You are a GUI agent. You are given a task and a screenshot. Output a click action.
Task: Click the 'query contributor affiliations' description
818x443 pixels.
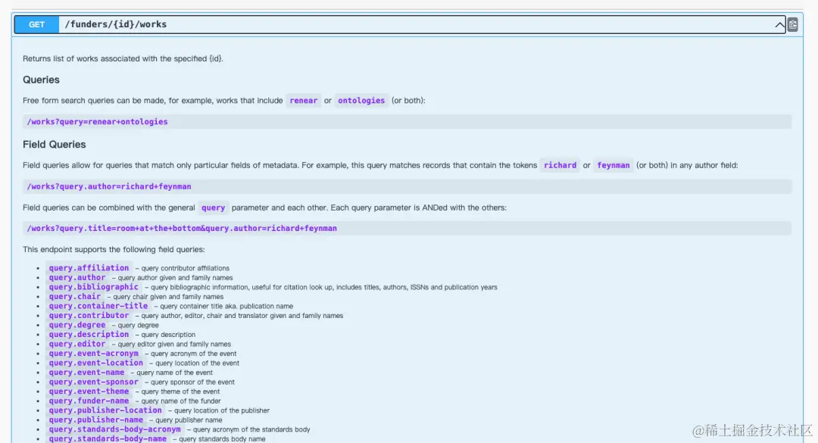point(186,268)
